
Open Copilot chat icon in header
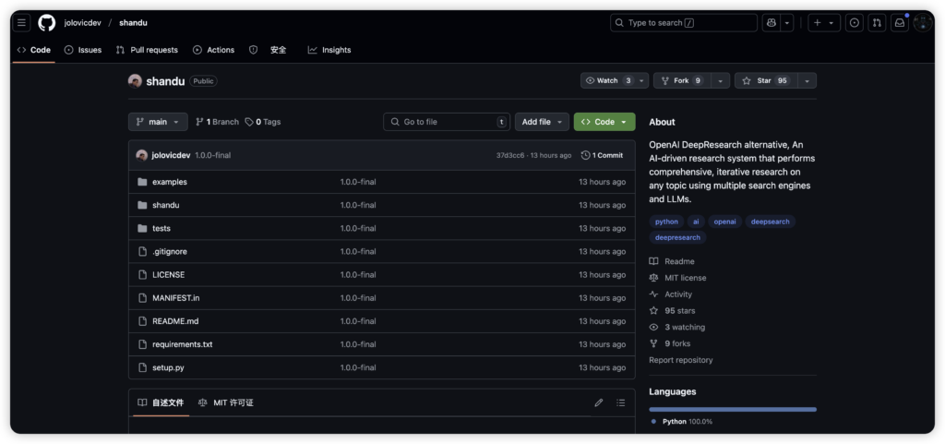click(x=771, y=23)
